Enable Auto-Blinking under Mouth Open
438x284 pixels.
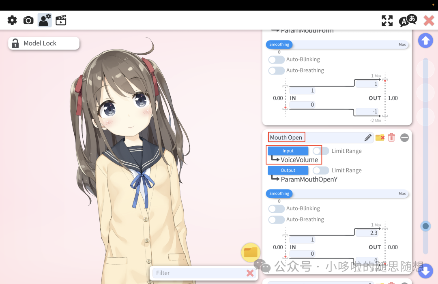(x=277, y=209)
